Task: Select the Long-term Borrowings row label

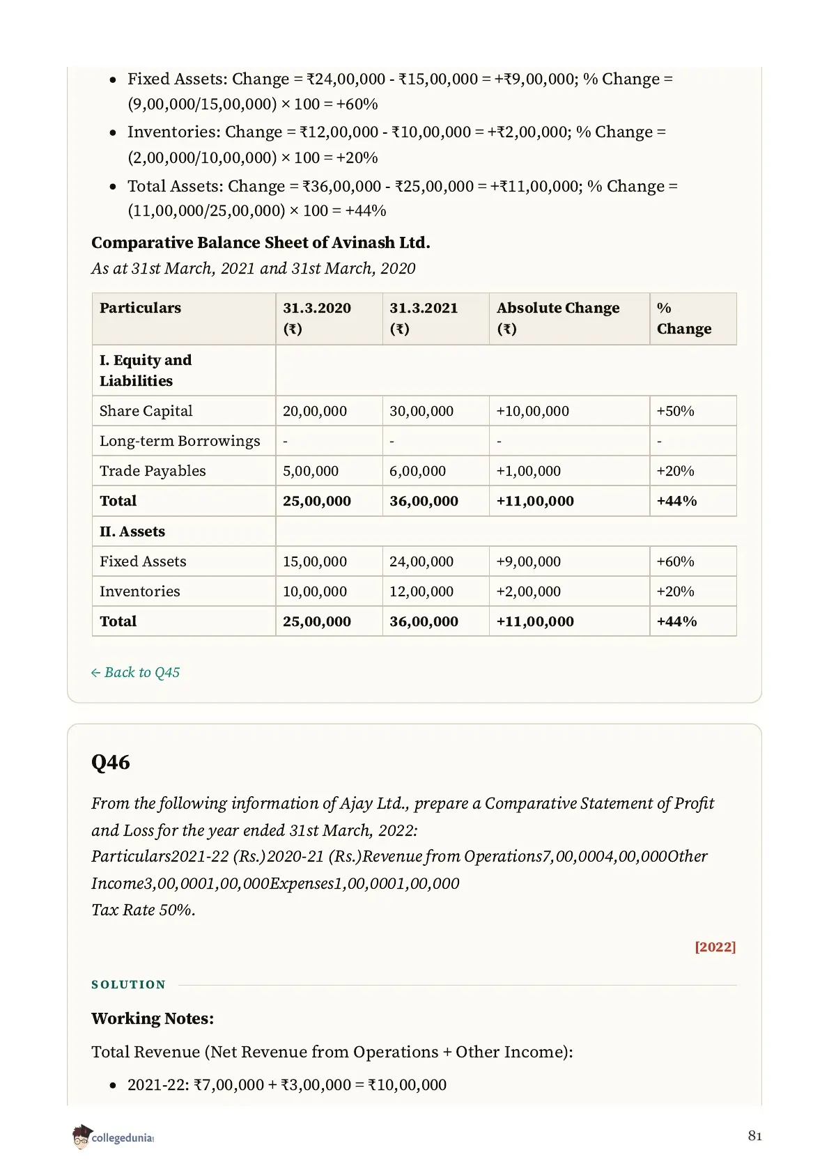Action: point(180,441)
